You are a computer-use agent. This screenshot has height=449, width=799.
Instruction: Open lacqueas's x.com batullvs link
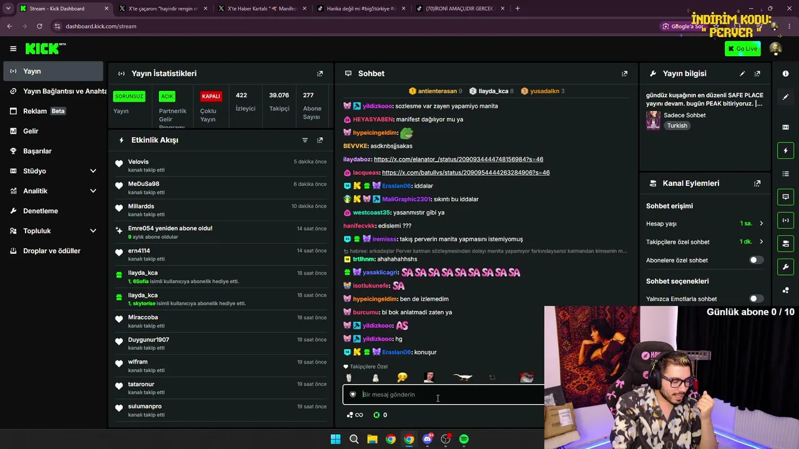click(466, 173)
